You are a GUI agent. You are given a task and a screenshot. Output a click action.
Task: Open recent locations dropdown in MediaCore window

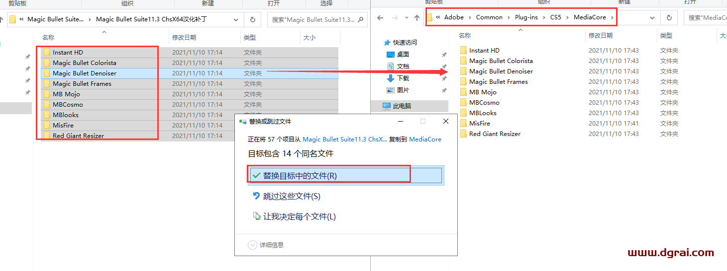(x=406, y=18)
